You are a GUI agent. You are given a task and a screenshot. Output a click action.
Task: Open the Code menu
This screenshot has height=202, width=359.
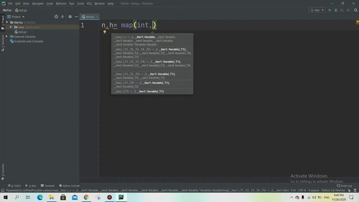50,3
